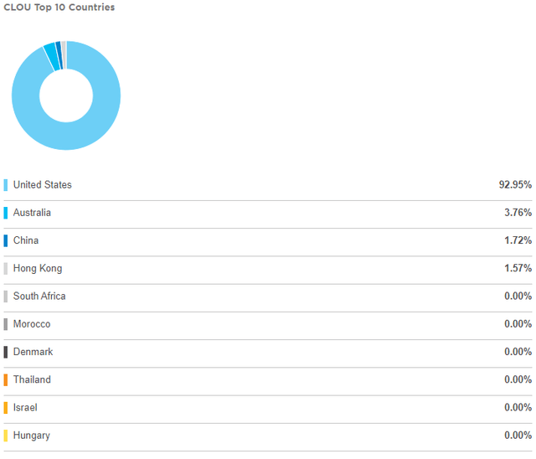
Task: Click the Hong Kong light gray swatch
Action: point(6,269)
